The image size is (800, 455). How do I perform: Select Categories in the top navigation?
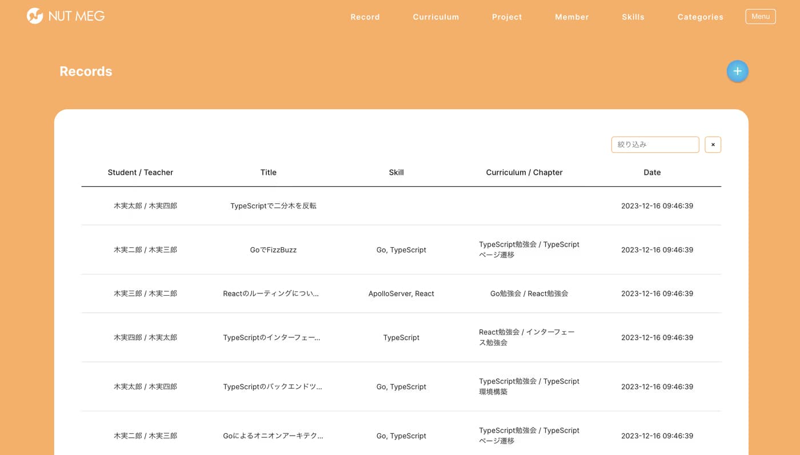[x=701, y=17]
